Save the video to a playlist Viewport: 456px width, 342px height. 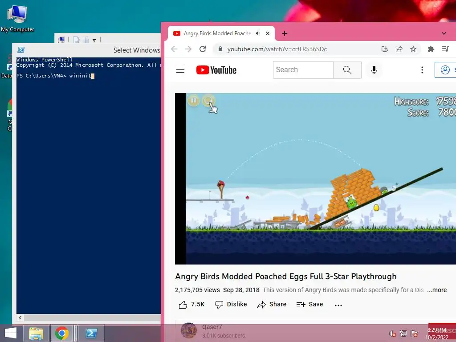click(310, 305)
